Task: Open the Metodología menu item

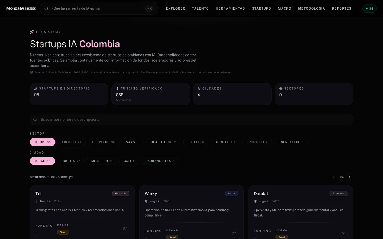Action: click(x=311, y=8)
